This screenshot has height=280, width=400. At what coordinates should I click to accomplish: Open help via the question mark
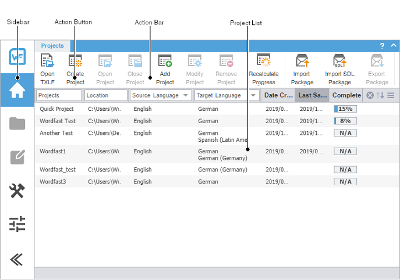(x=382, y=46)
